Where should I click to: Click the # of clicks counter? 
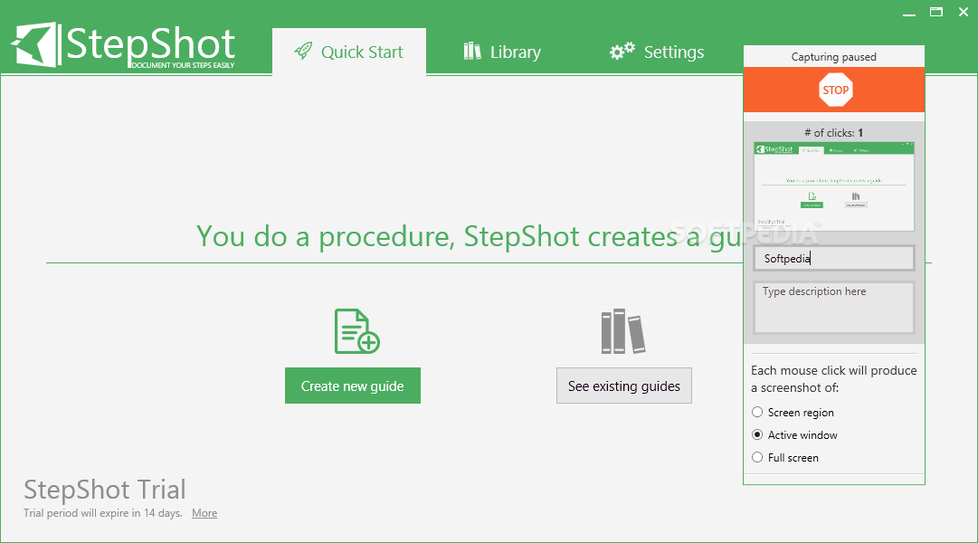pyautogui.click(x=834, y=133)
